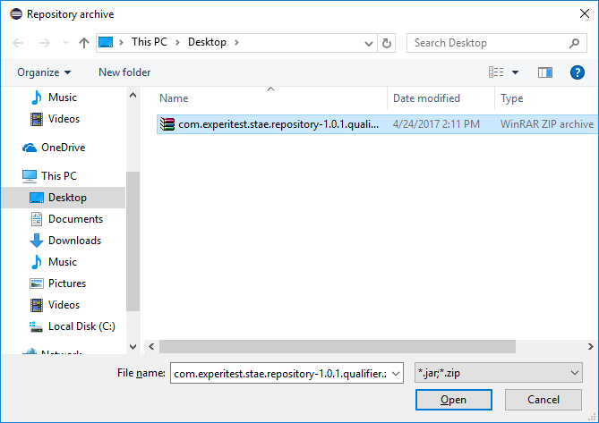Refresh the Desktop folder view
599x423 pixels.
(387, 43)
